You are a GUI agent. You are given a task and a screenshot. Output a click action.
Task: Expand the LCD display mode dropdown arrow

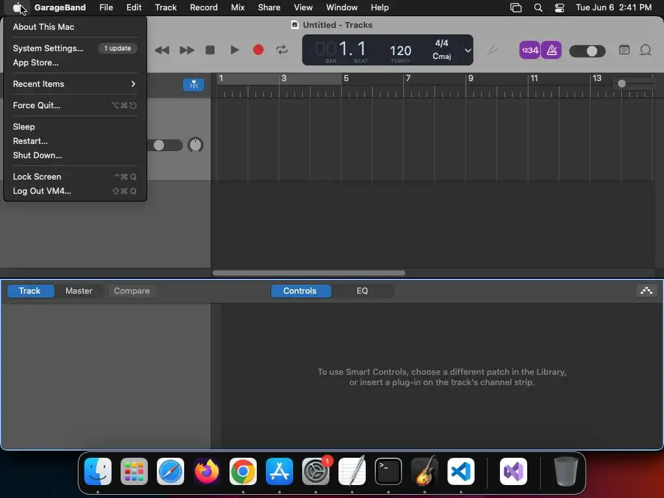[468, 51]
